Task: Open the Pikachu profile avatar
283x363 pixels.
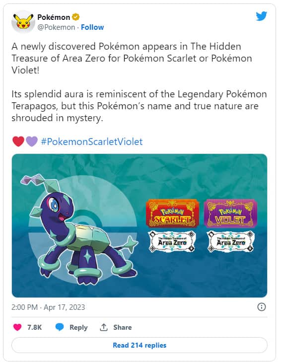Action: 23,22
